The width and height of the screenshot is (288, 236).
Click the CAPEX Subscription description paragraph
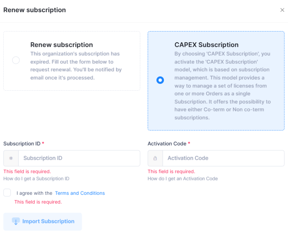222,86
